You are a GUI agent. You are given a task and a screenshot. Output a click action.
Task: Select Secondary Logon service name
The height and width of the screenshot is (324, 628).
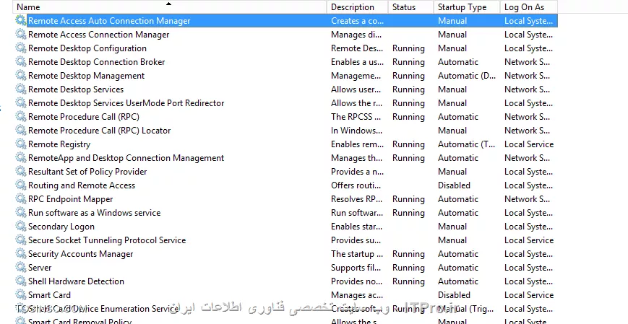pyautogui.click(x=61, y=227)
